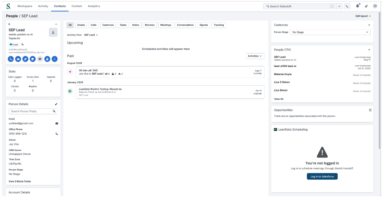Select the Tracking filter tab

click(x=219, y=25)
